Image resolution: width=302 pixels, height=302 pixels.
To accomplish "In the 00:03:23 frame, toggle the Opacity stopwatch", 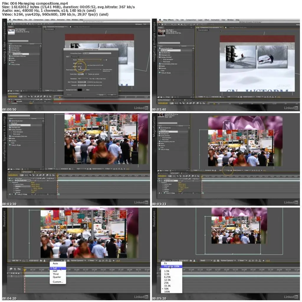I will pos(163,191).
